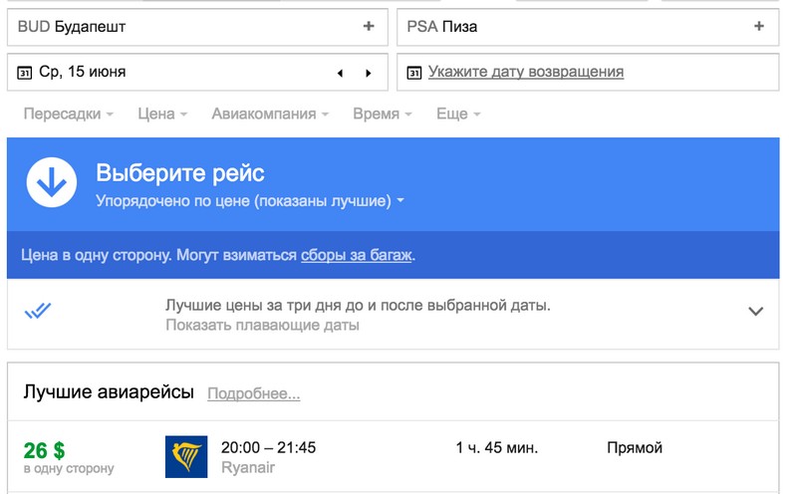797x494 pixels.
Task: Expand the best prices chevron
Action: 756,311
